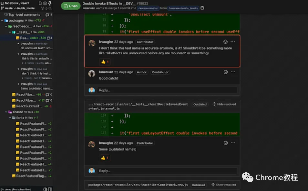Toggle dark/light theme icon in sidebar footer
Viewport: 308px width, 191px height.
(45, 189)
